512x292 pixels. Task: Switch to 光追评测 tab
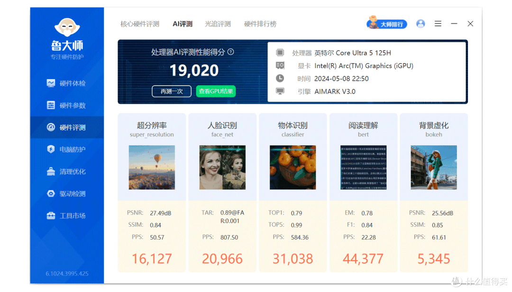point(218,24)
